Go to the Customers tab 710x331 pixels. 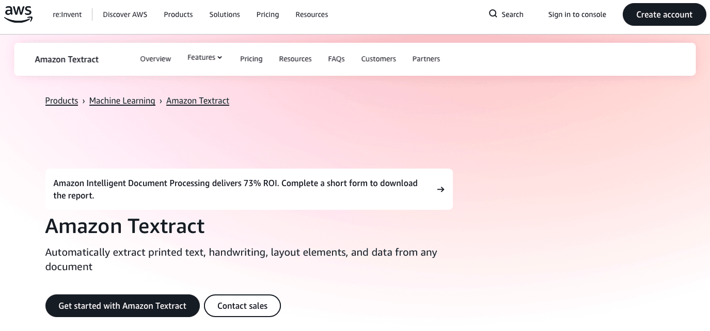tap(378, 59)
